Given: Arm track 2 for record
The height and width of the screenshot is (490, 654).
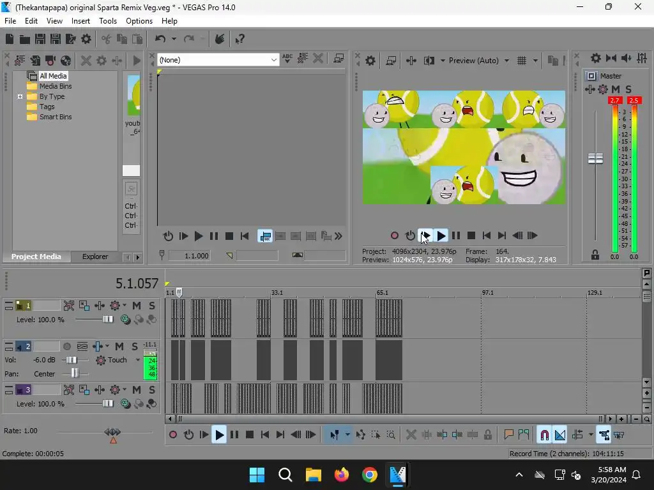Looking at the screenshot, I should coord(66,346).
